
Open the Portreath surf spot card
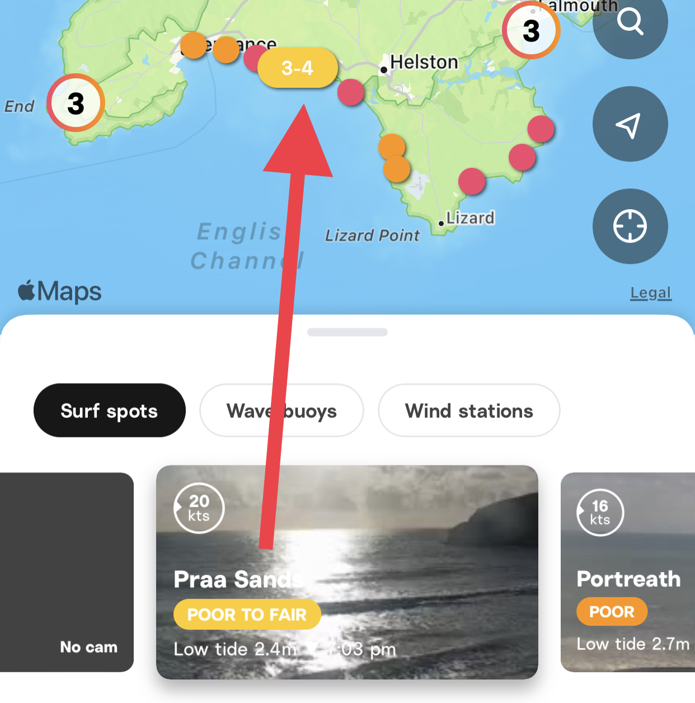pyautogui.click(x=628, y=572)
